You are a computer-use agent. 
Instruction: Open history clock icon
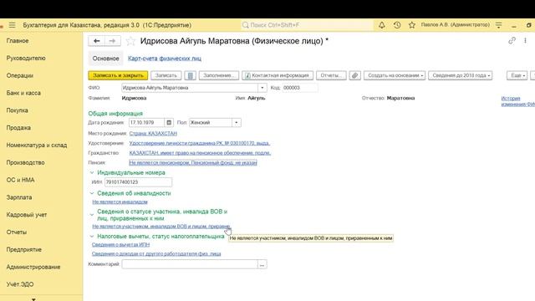[x=397, y=25]
